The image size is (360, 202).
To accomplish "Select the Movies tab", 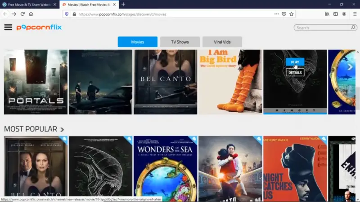I will (x=137, y=42).
